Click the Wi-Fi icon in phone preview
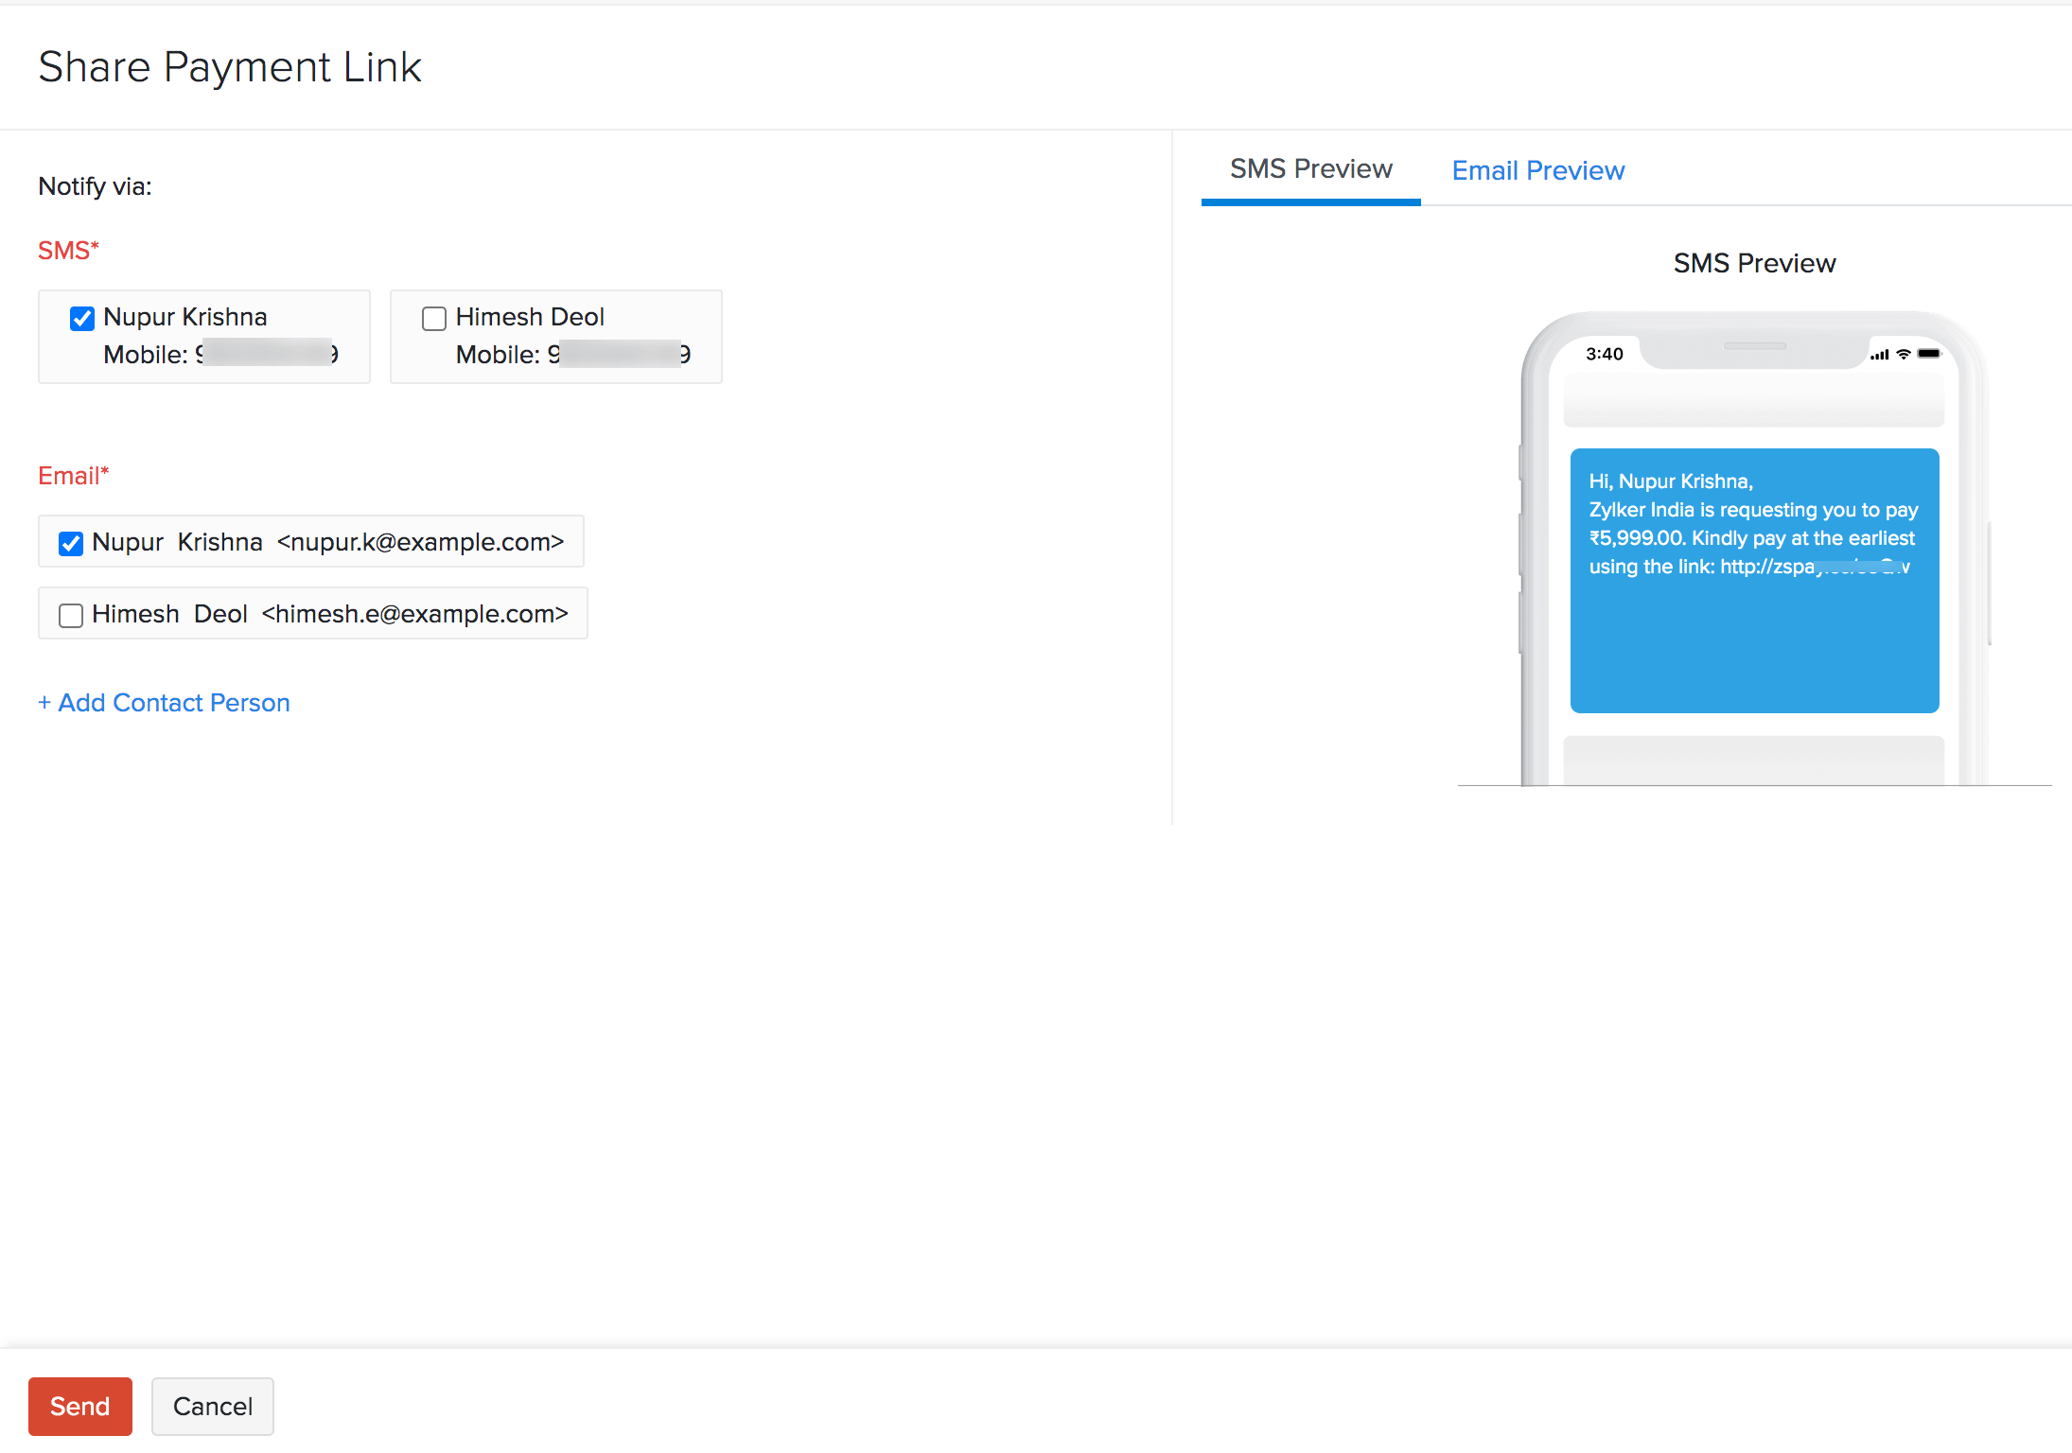Image resolution: width=2072 pixels, height=1453 pixels. pos(1904,354)
